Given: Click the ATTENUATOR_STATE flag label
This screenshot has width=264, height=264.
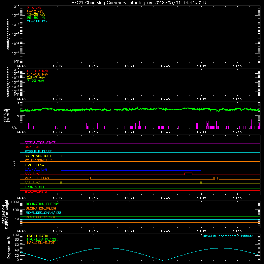Looking at the screenshot, I should (40, 143).
